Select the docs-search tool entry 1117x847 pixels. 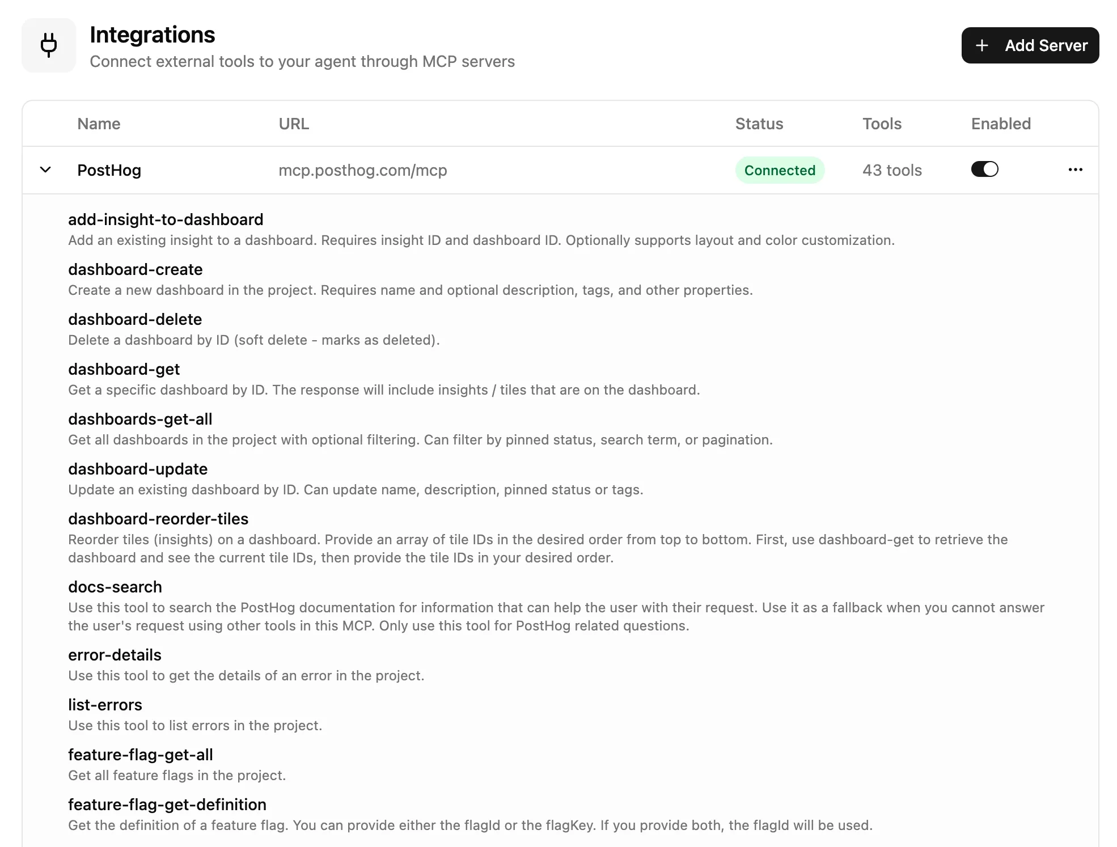pos(115,587)
